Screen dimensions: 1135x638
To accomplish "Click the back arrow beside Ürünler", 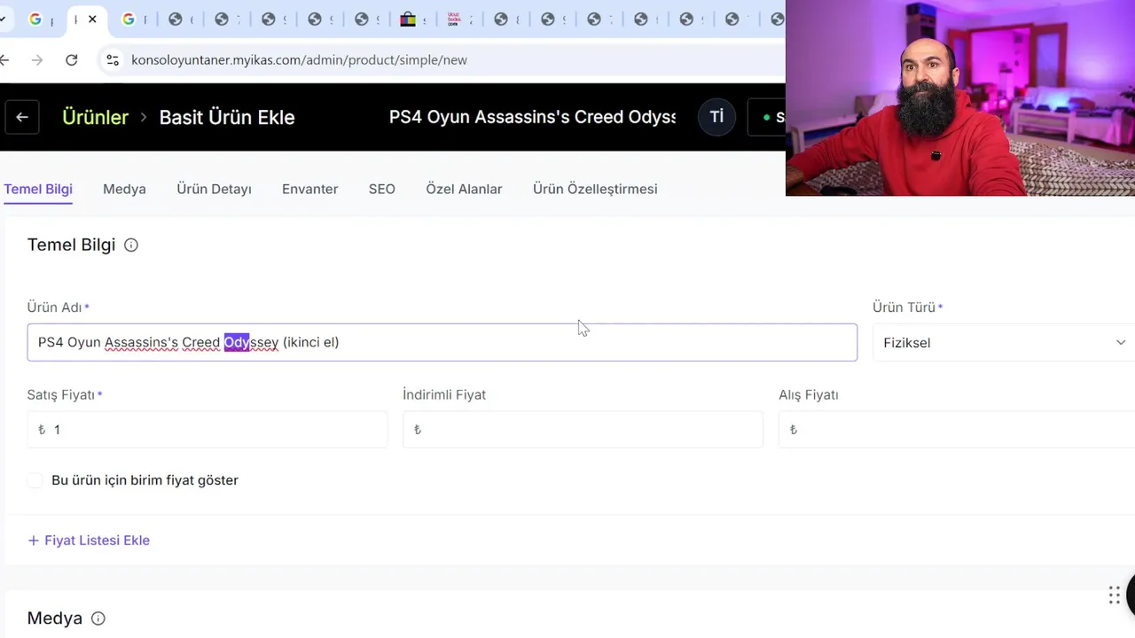I will (x=22, y=117).
